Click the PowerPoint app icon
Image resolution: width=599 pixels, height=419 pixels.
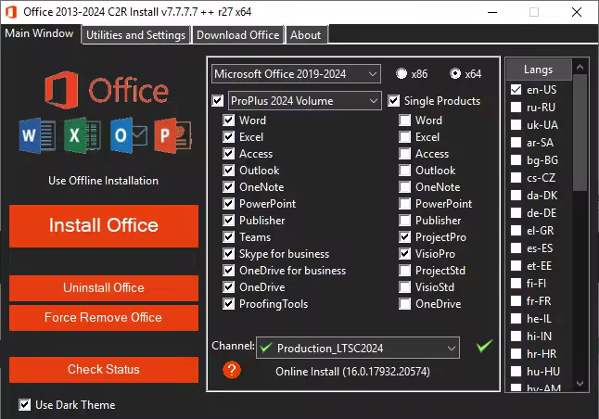coord(172,135)
